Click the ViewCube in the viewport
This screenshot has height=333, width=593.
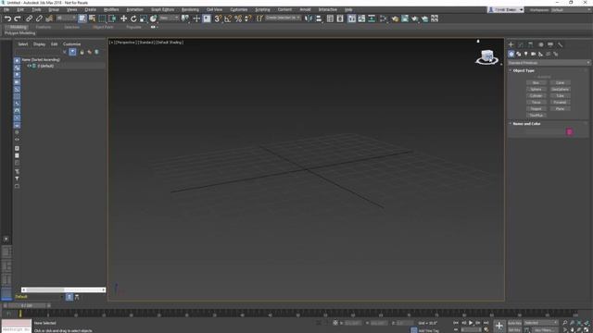coord(486,57)
